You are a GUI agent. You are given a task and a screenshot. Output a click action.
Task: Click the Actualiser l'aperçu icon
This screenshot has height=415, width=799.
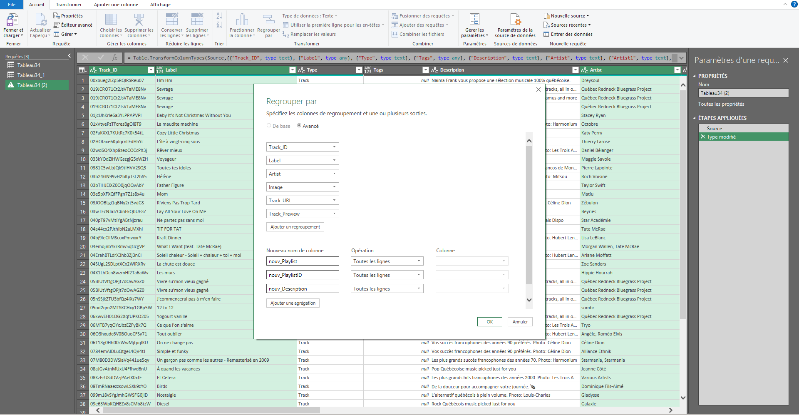point(41,20)
